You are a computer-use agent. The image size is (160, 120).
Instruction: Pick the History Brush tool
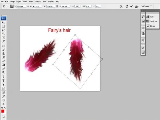tap(3, 57)
